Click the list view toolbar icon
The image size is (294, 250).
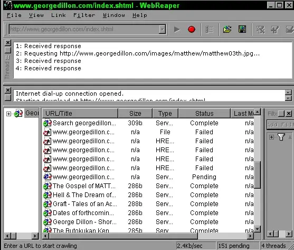(x=209, y=30)
